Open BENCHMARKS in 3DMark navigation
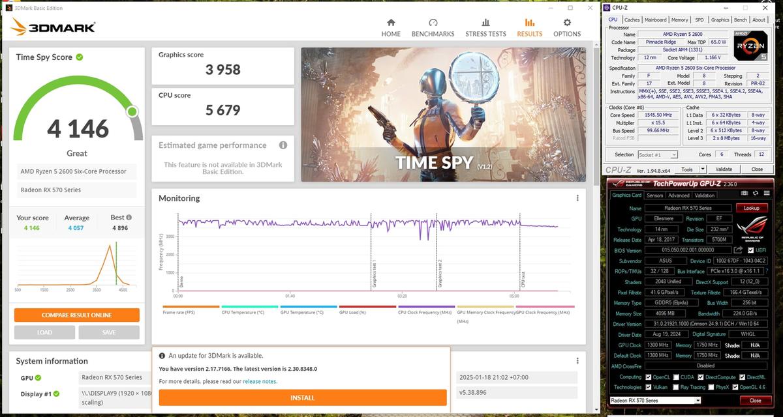The image size is (783, 417). click(433, 28)
